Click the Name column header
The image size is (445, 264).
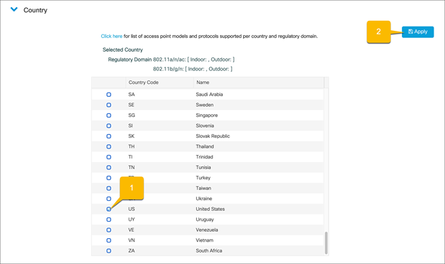click(x=259, y=82)
